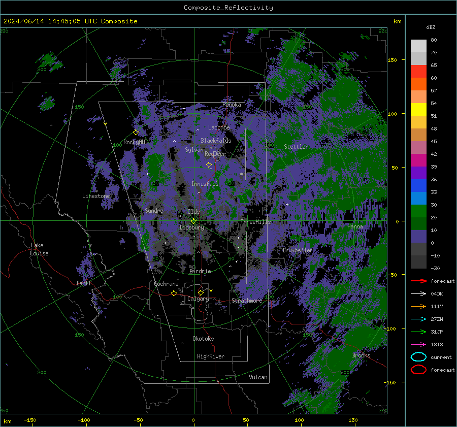Click the RedDeer city label
The height and width of the screenshot is (427, 457).
(x=215, y=154)
